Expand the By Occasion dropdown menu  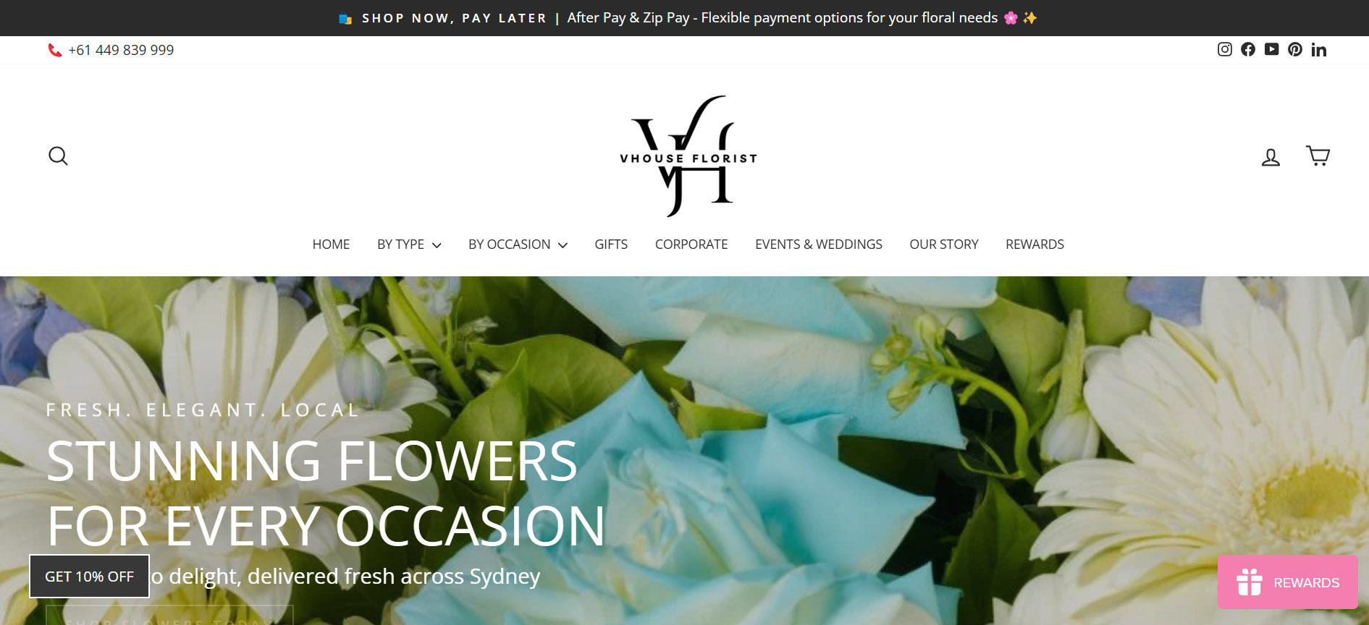point(518,245)
